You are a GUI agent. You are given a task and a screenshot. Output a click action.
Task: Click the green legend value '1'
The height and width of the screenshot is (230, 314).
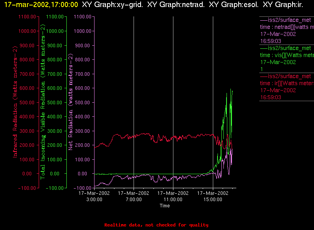(262, 69)
